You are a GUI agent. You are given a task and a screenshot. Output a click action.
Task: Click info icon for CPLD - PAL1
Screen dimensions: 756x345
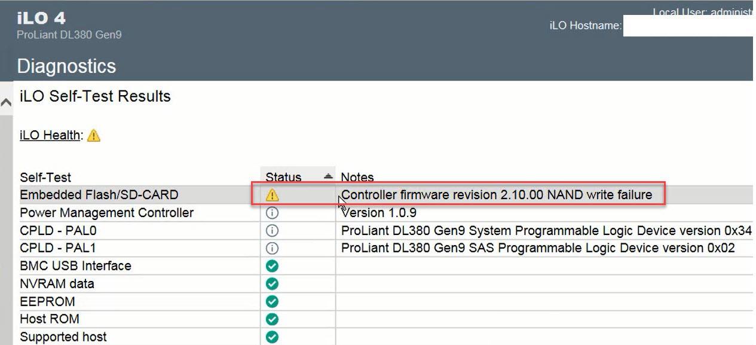pyautogui.click(x=273, y=248)
